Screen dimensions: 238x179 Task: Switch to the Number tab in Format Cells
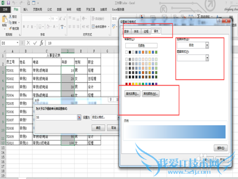tap(127, 32)
